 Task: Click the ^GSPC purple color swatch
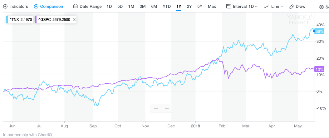click(x=37, y=20)
